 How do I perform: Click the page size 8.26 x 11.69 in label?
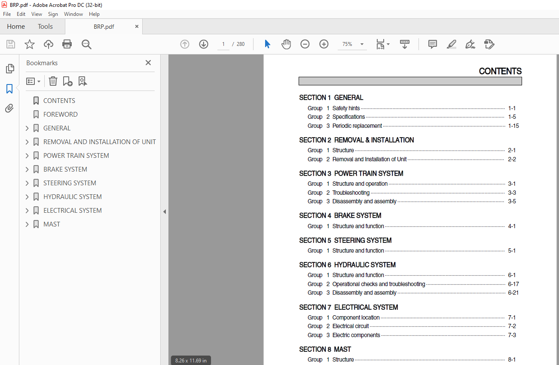pos(191,361)
